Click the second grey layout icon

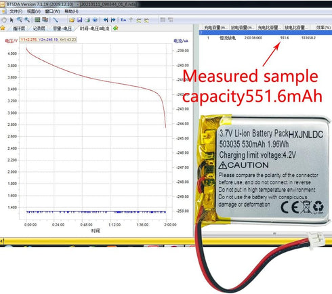click(171, 20)
